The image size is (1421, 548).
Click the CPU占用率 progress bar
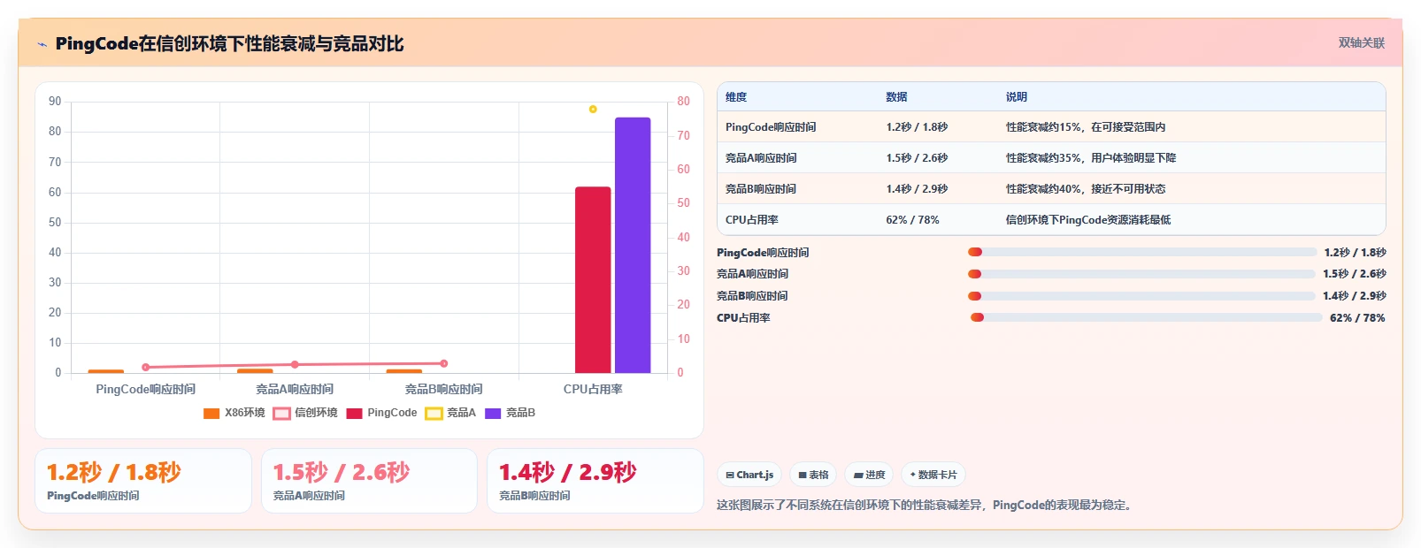(1147, 317)
